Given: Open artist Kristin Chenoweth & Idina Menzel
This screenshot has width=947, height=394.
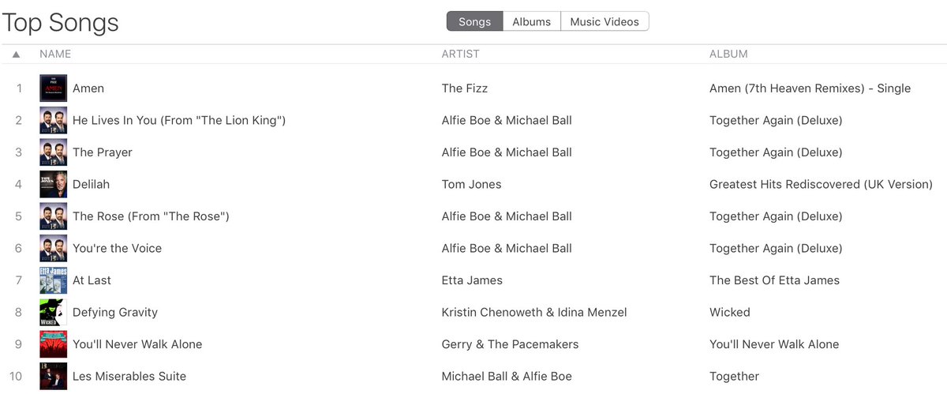Looking at the screenshot, I should point(534,312).
